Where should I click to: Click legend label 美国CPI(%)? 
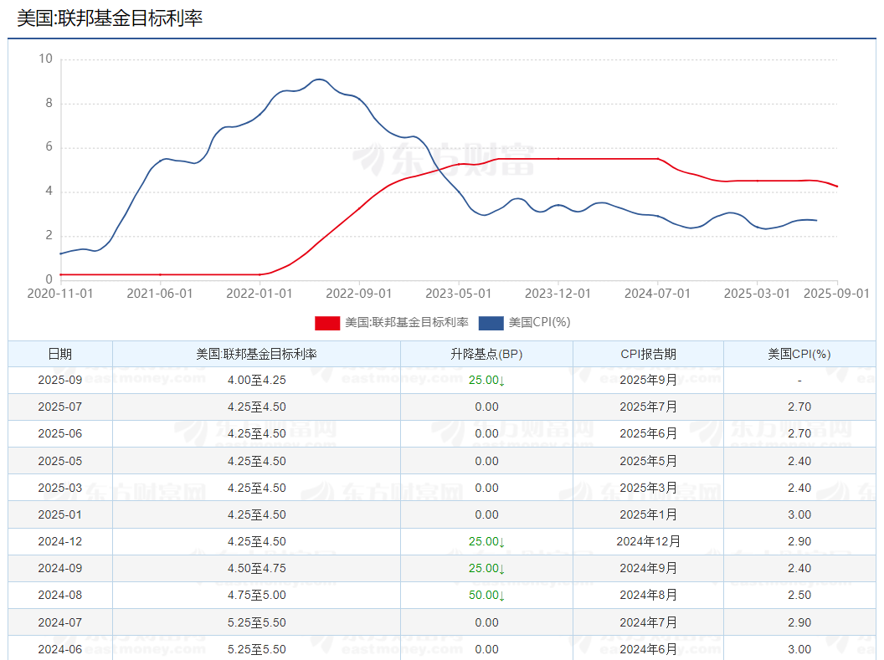click(x=540, y=322)
